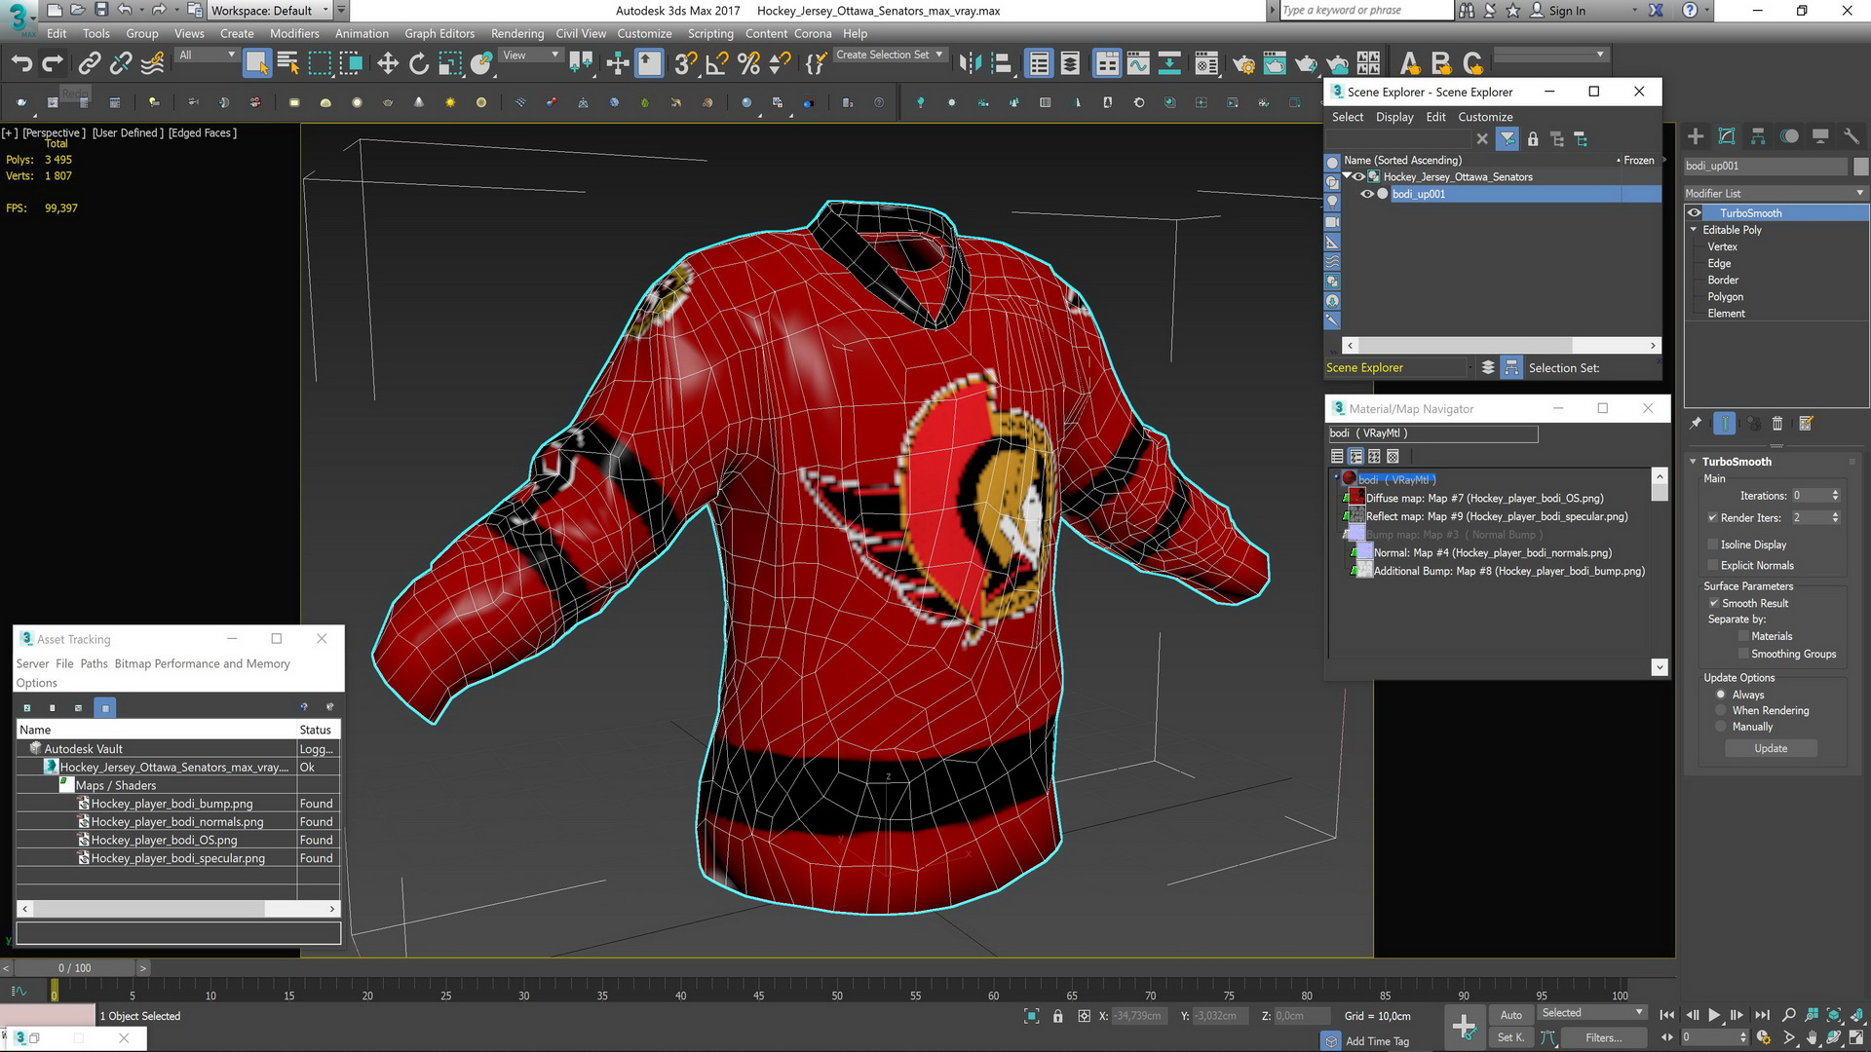Open the Curve Editor icon
The image size is (1871, 1052).
(x=1138, y=64)
